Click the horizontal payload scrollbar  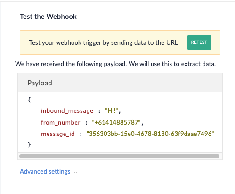[119, 156]
